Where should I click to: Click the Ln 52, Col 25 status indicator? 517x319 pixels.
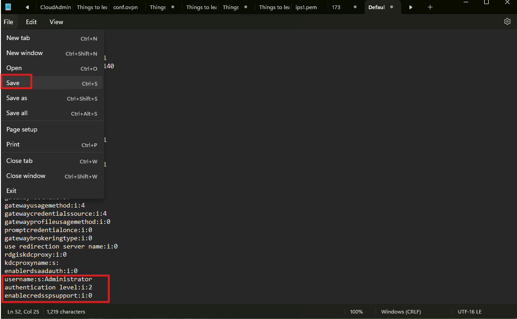click(x=23, y=312)
